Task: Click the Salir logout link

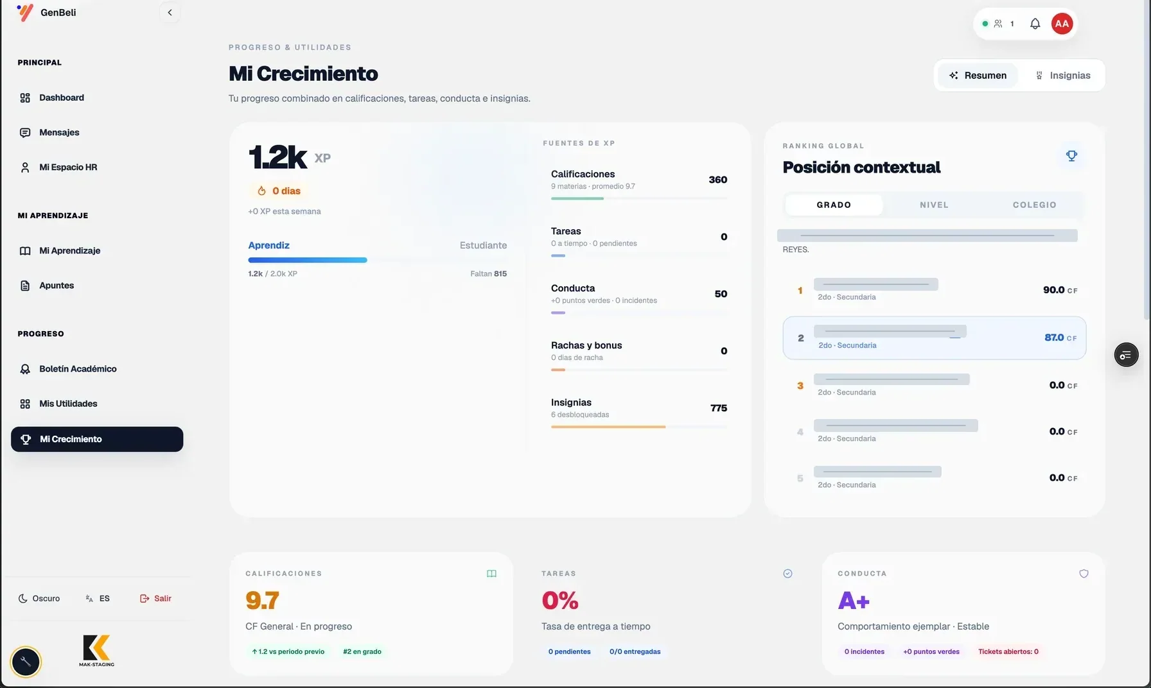Action: point(156,598)
